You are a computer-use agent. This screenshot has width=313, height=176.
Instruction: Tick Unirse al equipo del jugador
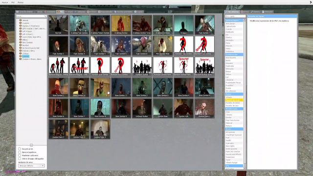[20, 158]
